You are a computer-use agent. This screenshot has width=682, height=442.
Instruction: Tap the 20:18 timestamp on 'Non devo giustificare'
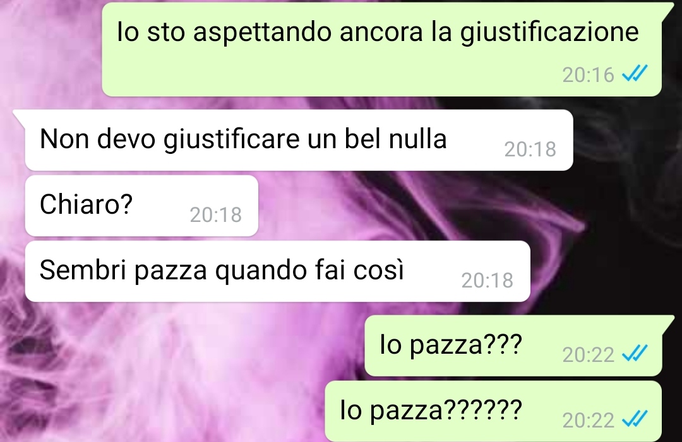pos(530,149)
